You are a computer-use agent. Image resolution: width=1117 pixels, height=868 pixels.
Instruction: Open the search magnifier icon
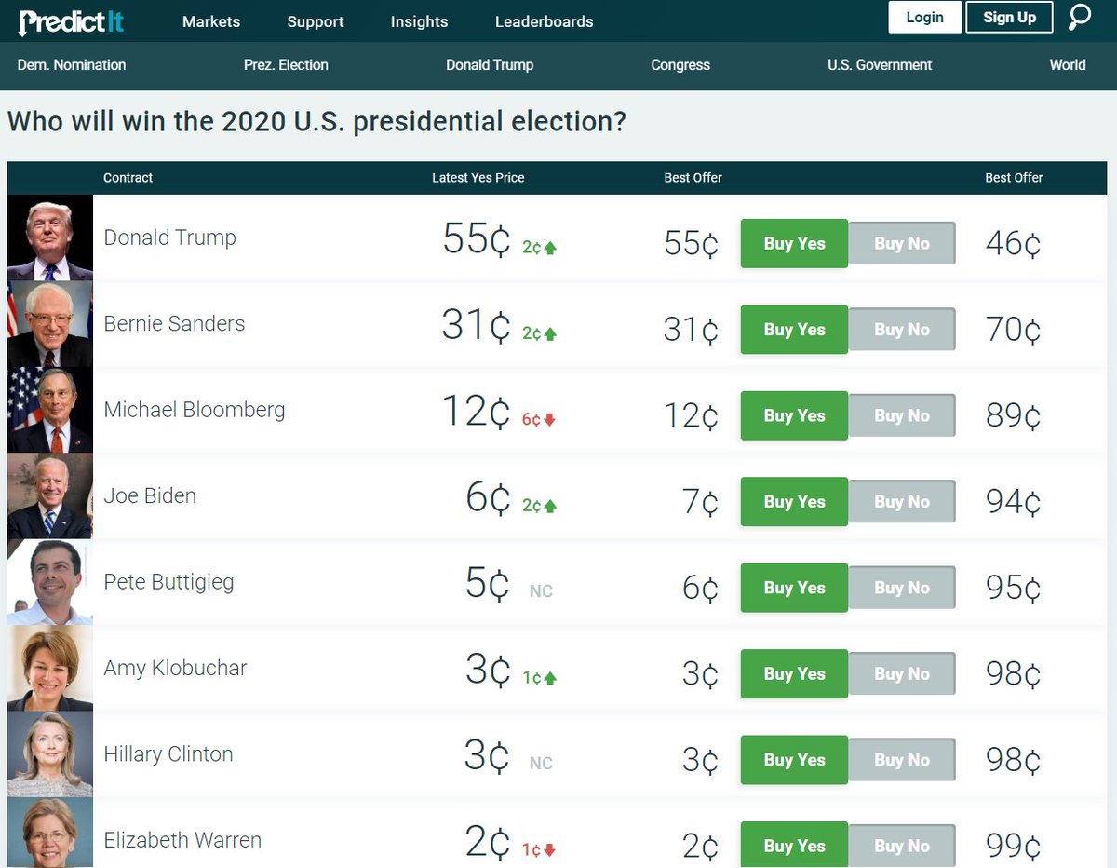click(1080, 18)
